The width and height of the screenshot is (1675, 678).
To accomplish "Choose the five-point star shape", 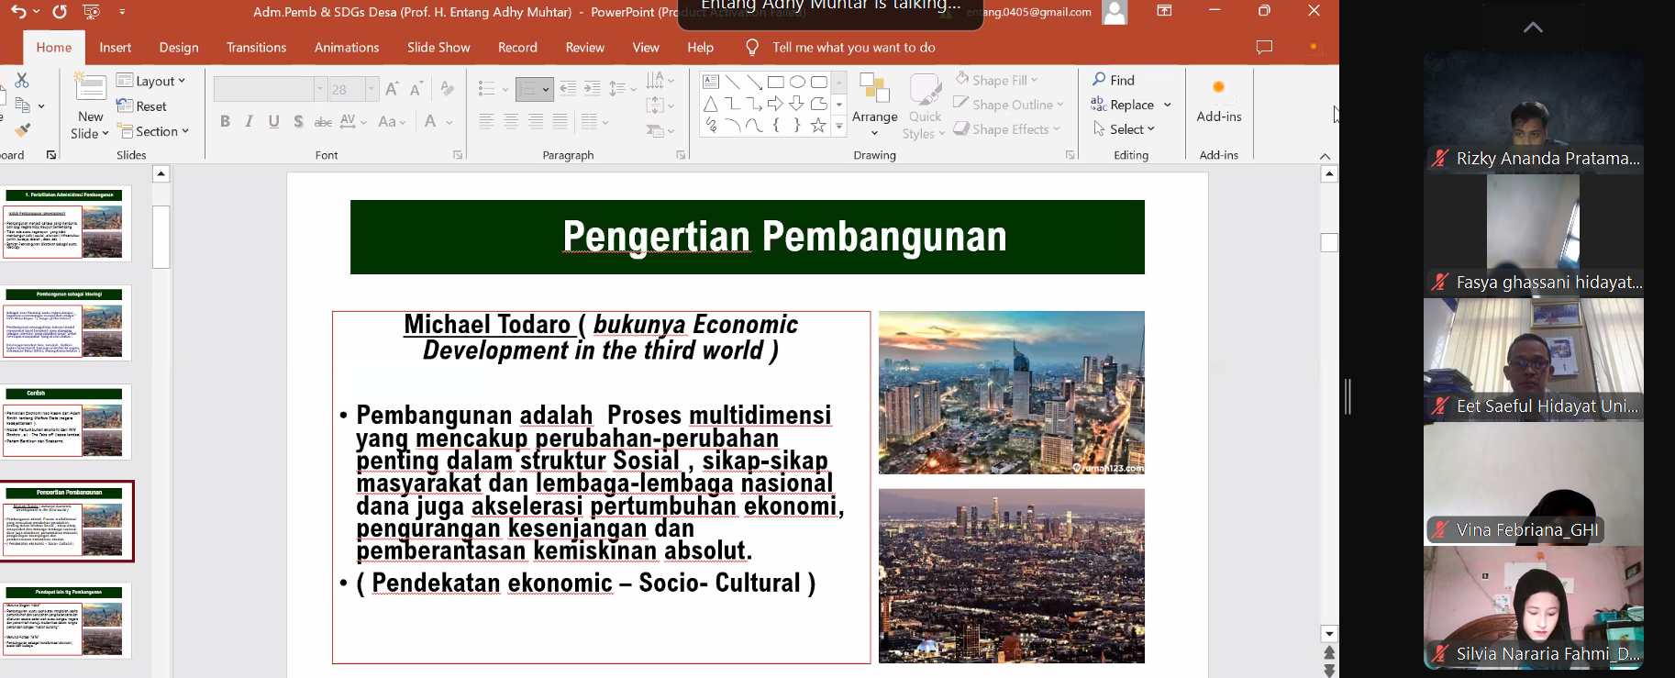I will tap(818, 126).
